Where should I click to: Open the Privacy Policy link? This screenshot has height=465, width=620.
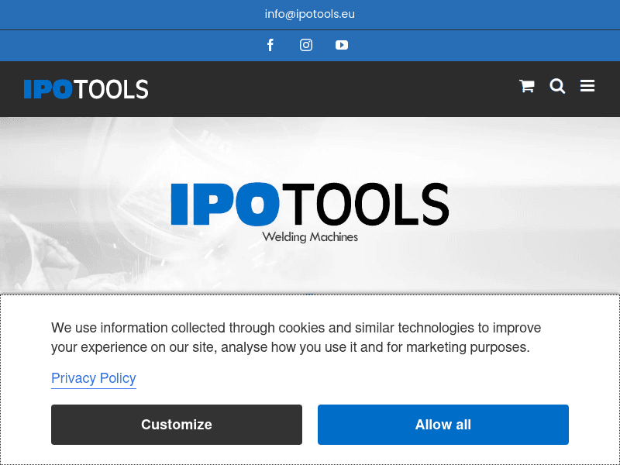[93, 378]
